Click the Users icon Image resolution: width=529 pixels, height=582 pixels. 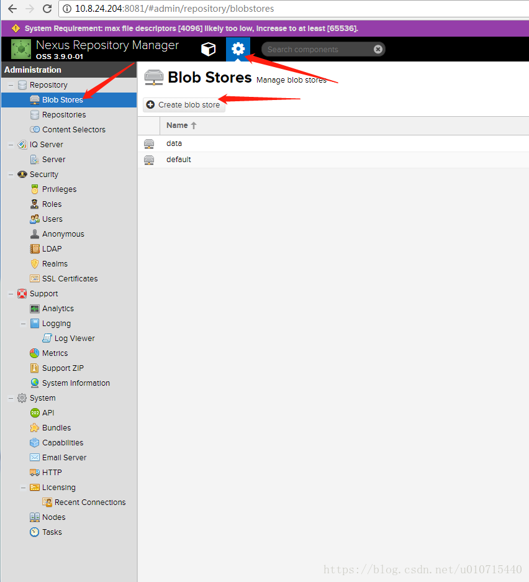click(35, 219)
